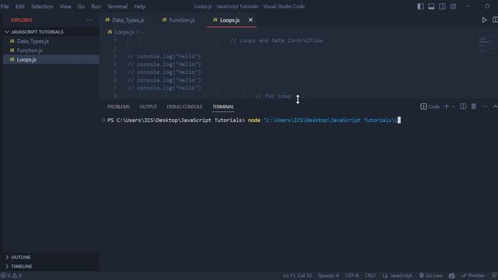Click the icon beside Go Live

pyautogui.click(x=451, y=275)
